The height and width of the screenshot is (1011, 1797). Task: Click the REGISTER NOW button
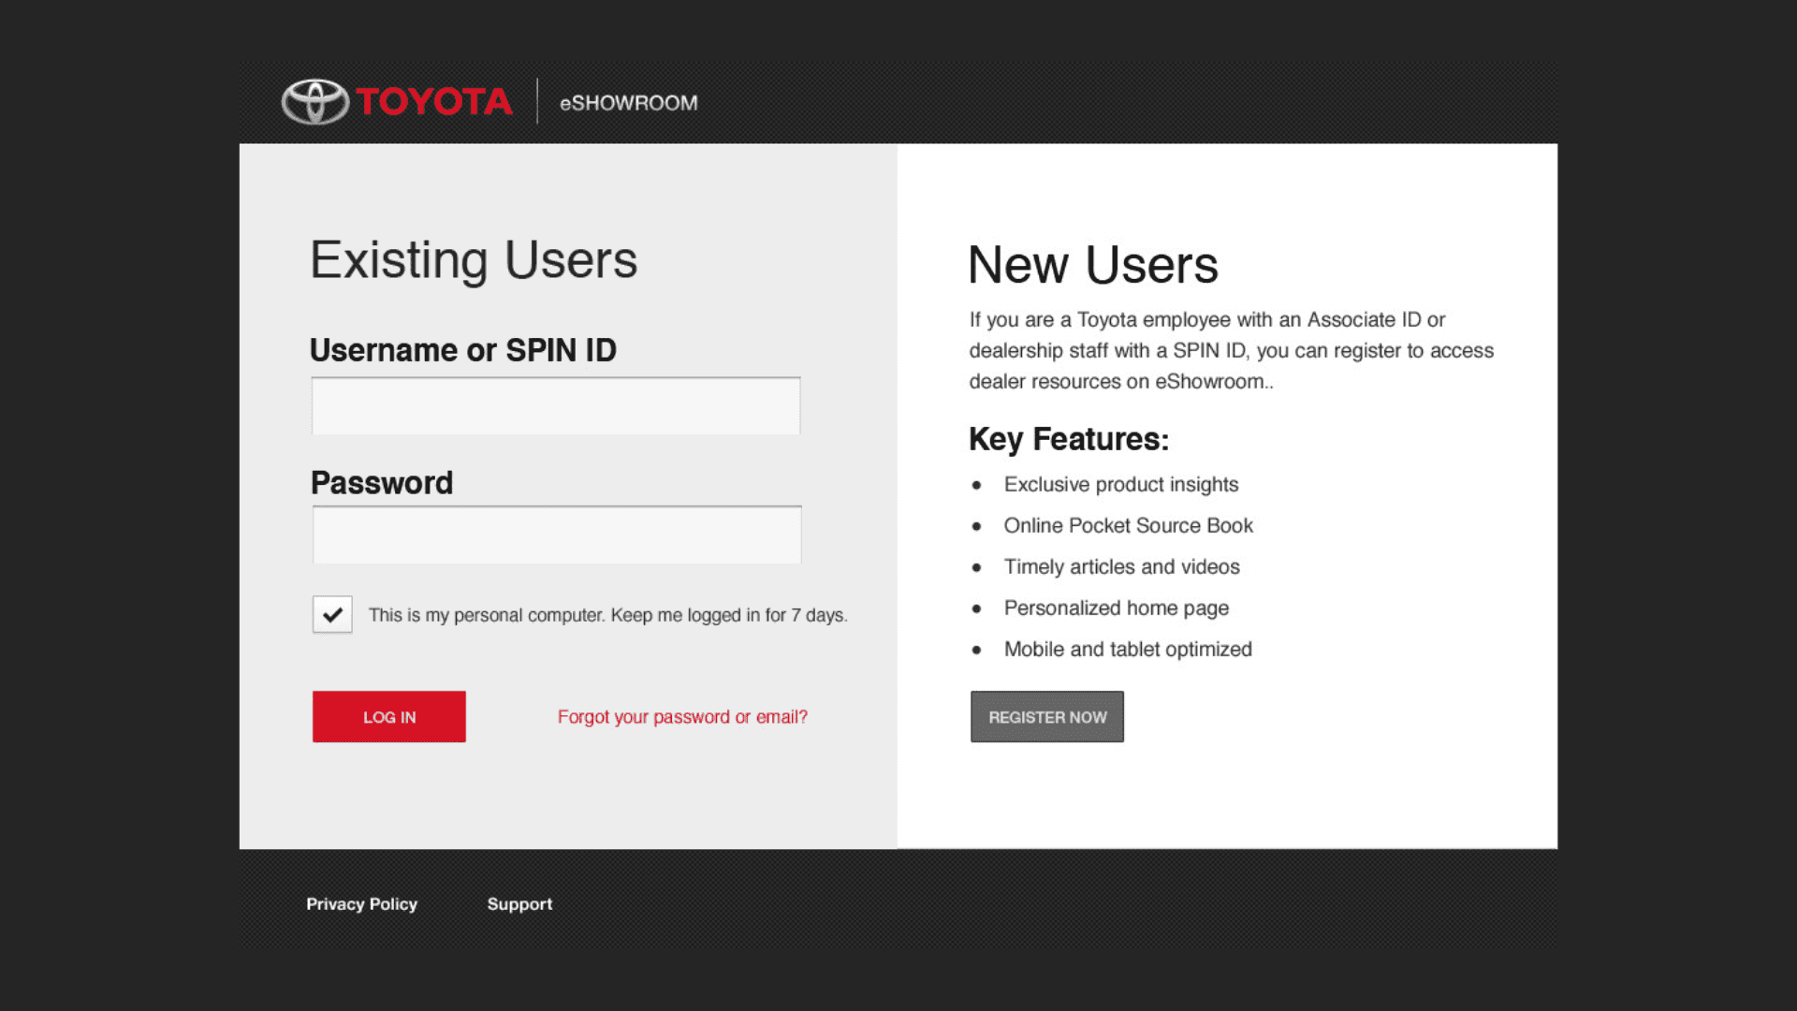coord(1046,717)
